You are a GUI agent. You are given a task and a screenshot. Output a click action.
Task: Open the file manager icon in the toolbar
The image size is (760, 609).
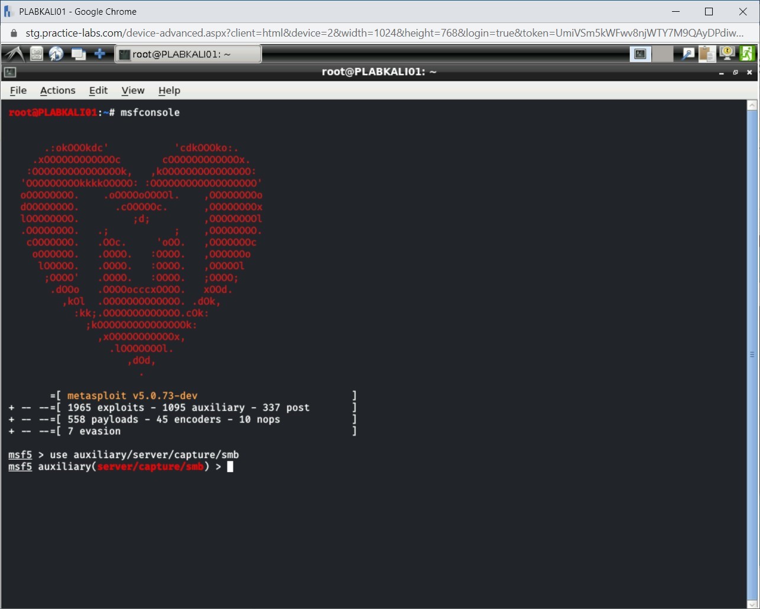coord(36,54)
